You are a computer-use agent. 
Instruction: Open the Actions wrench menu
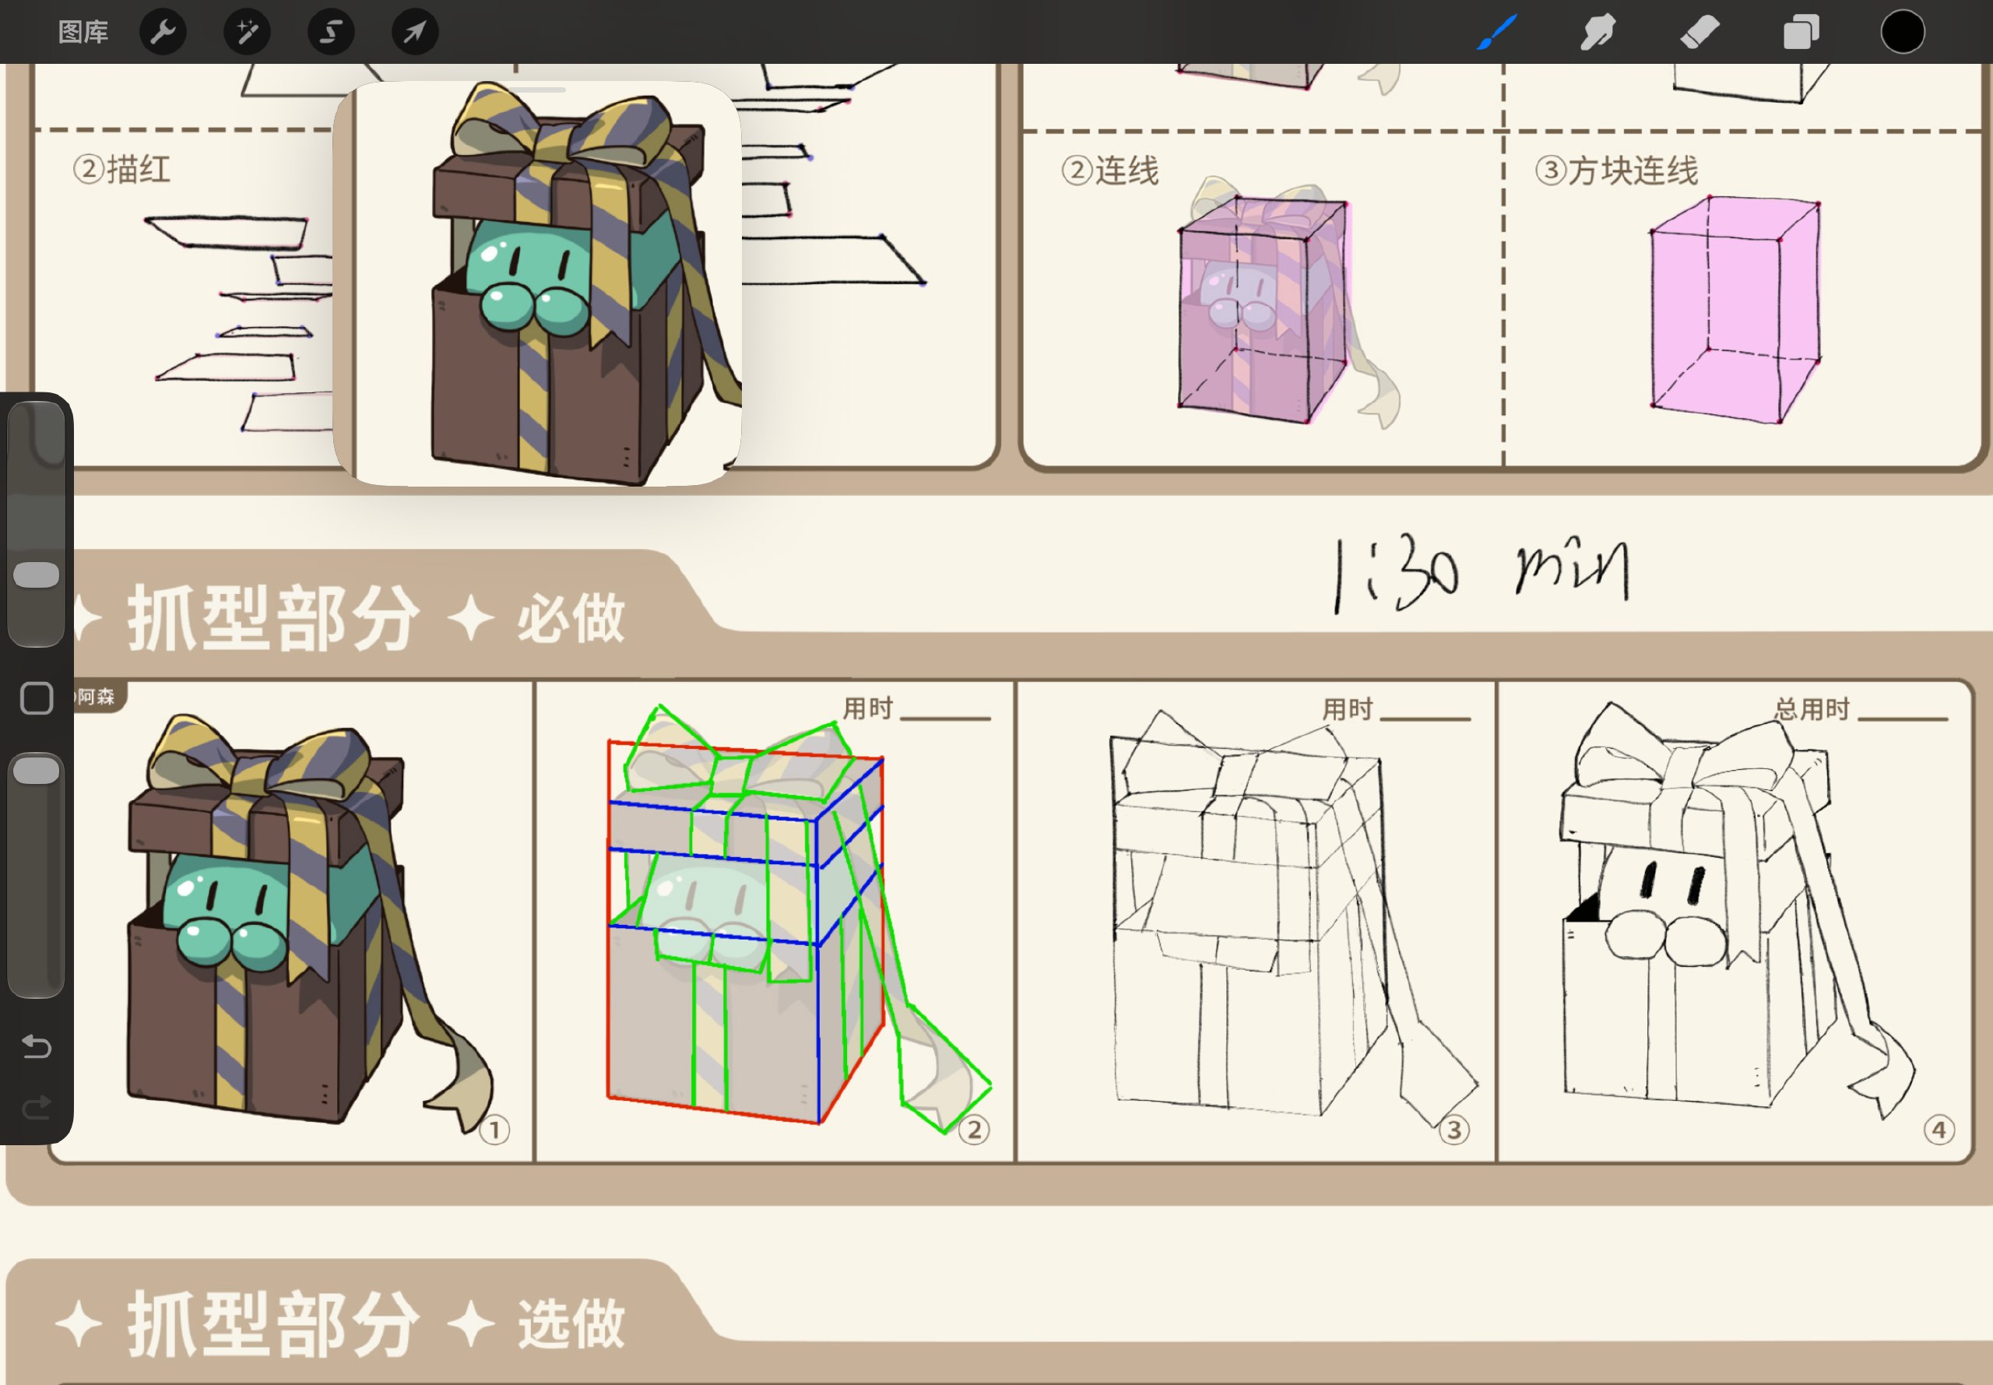click(x=163, y=32)
